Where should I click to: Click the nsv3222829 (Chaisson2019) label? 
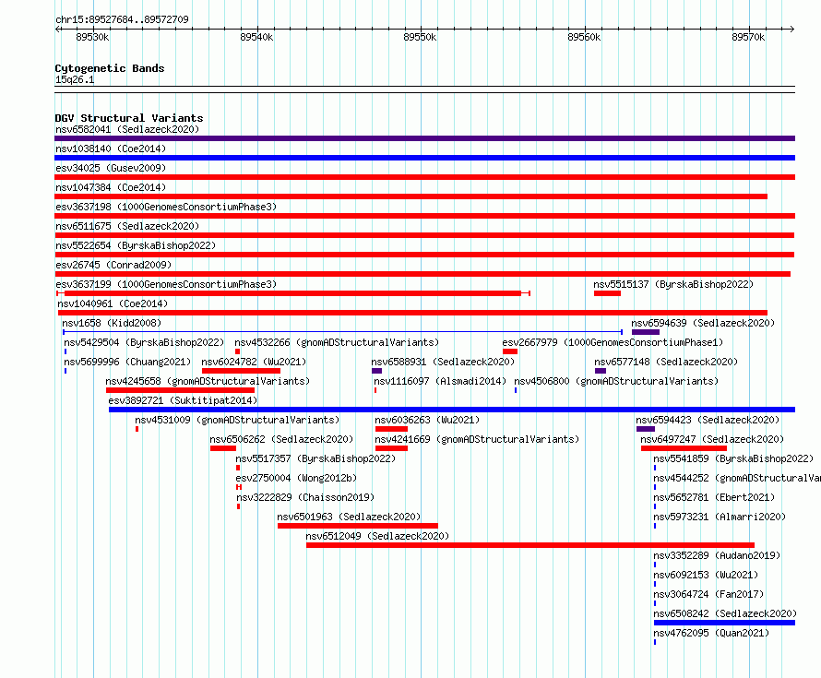click(305, 497)
